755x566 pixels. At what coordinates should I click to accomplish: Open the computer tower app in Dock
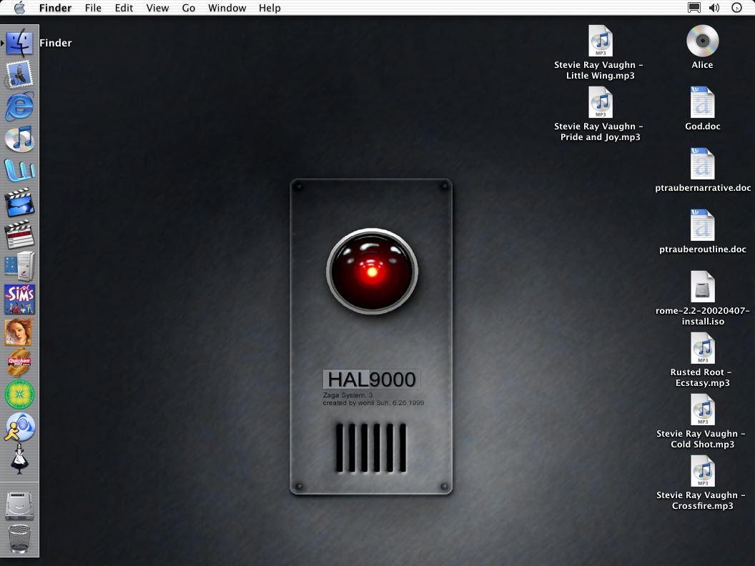(x=19, y=266)
